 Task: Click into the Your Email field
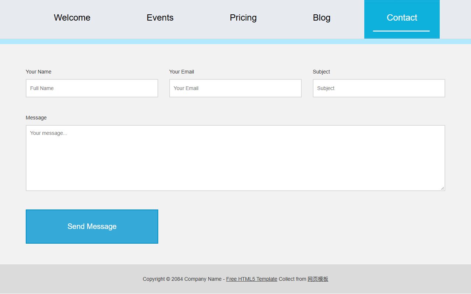pos(235,88)
